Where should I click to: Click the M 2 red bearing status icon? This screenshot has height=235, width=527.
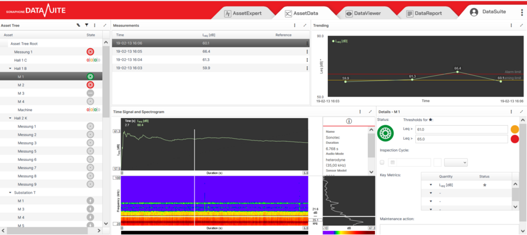click(90, 85)
